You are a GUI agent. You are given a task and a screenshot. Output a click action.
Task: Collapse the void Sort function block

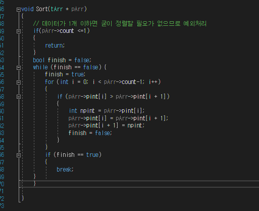(x=19, y=10)
